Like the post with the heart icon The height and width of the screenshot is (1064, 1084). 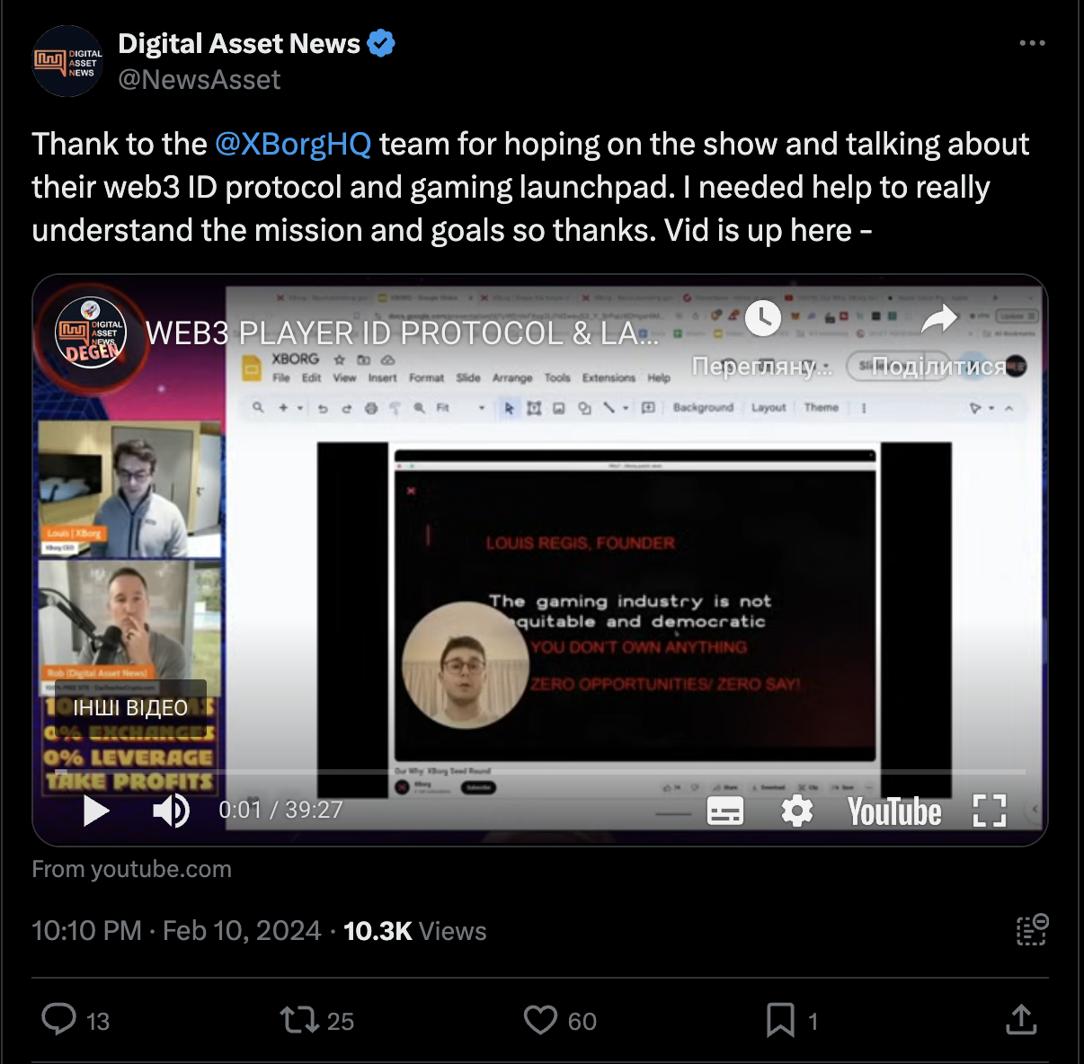pyautogui.click(x=540, y=1020)
